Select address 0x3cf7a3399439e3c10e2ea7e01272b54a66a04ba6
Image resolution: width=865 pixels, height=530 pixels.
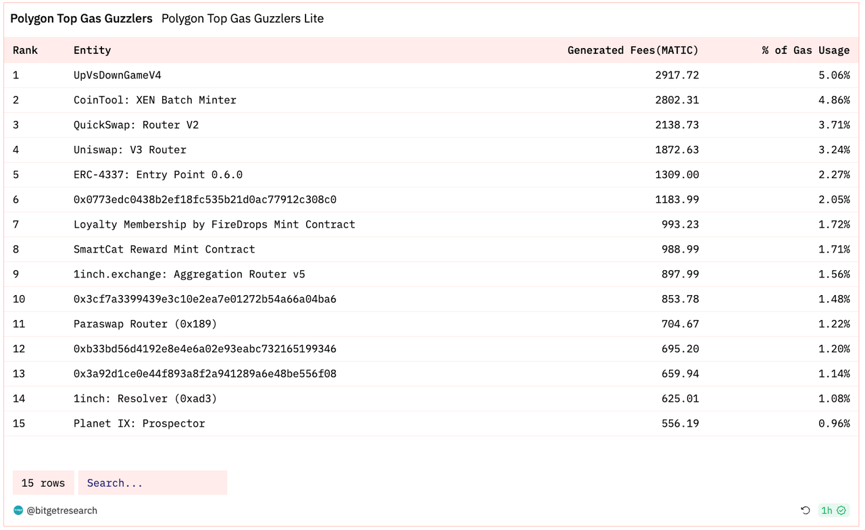pyautogui.click(x=205, y=299)
